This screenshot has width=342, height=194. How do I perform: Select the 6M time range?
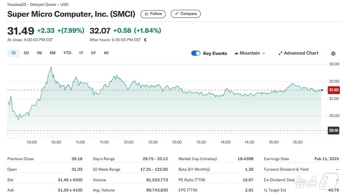53,53
